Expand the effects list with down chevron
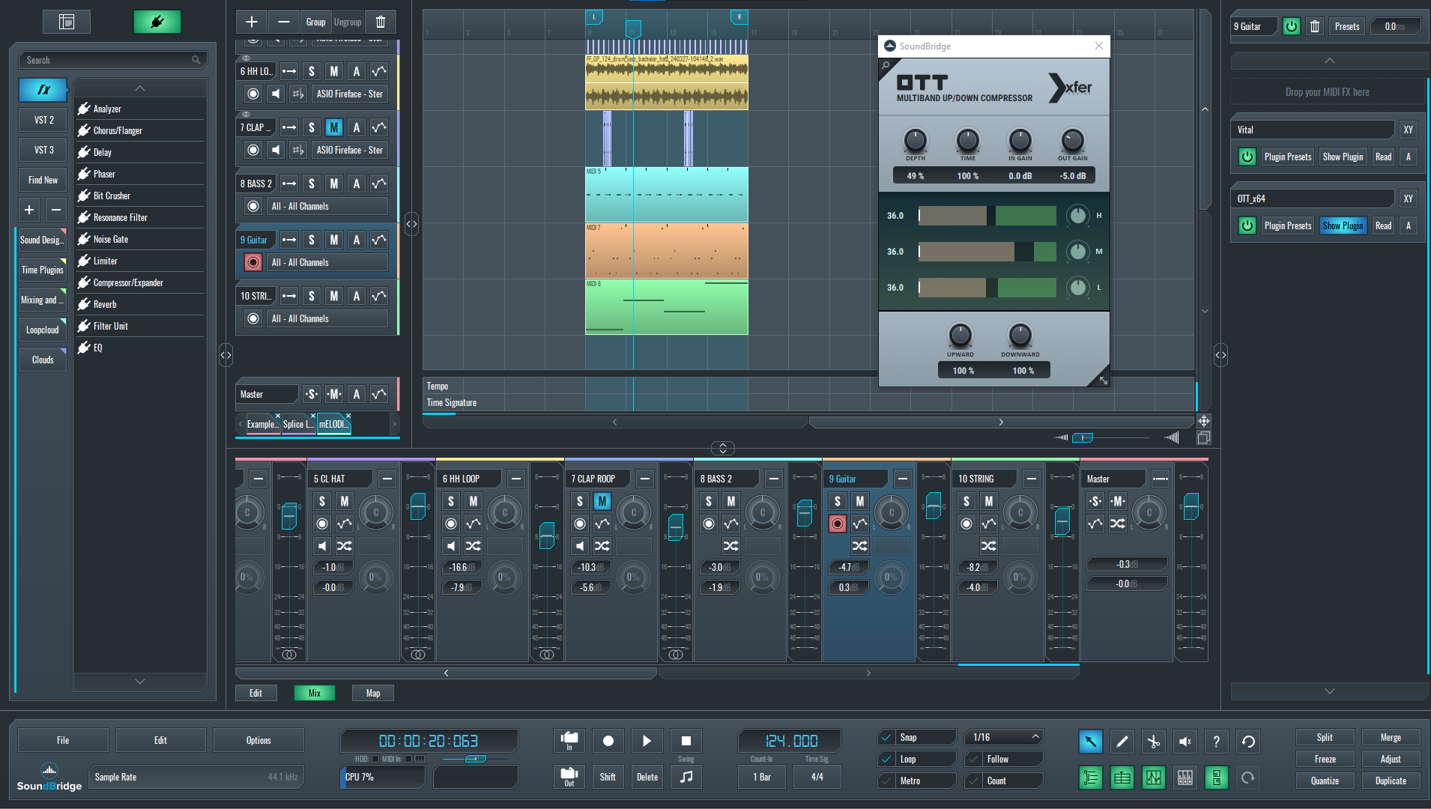Image resolution: width=1431 pixels, height=809 pixels. 140,681
